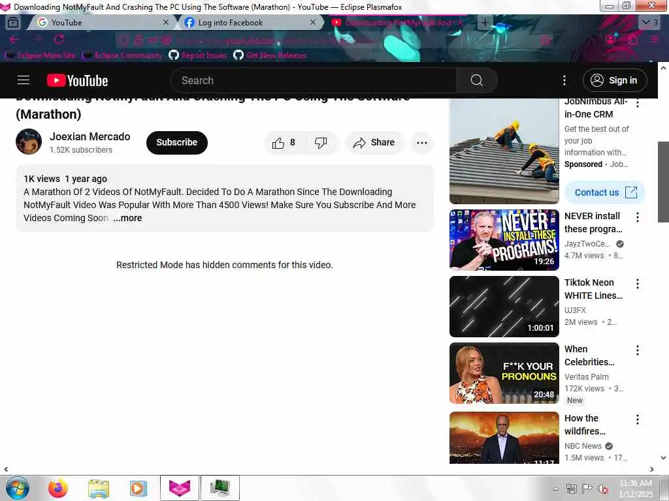Open Windows Media Player taskbar icon
Screen dimensions: 669x501
(x=139, y=488)
